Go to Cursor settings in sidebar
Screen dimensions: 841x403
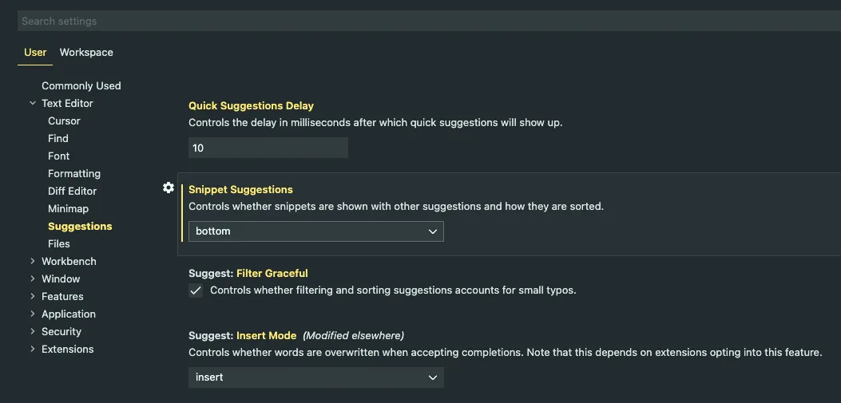[x=64, y=121]
